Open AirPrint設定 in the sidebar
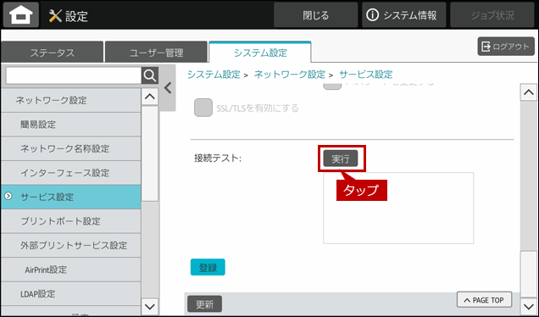Image resolution: width=539 pixels, height=317 pixels. pos(71,270)
